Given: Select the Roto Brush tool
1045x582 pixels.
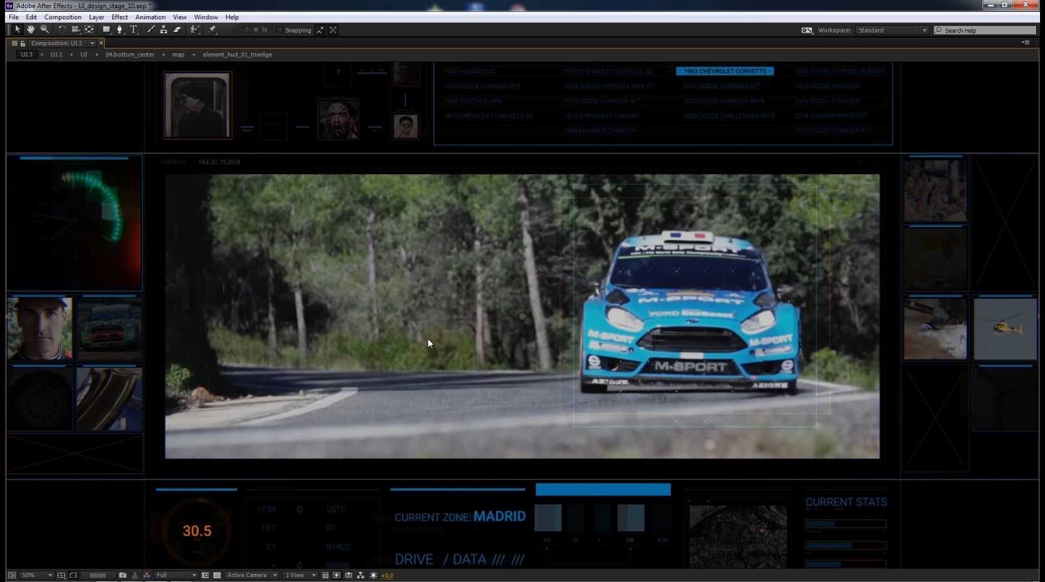Looking at the screenshot, I should click(195, 29).
